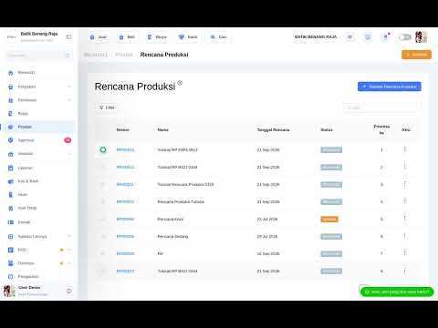Click the Beli quick action icon
This screenshot has height=328, width=438.
tap(121, 37)
